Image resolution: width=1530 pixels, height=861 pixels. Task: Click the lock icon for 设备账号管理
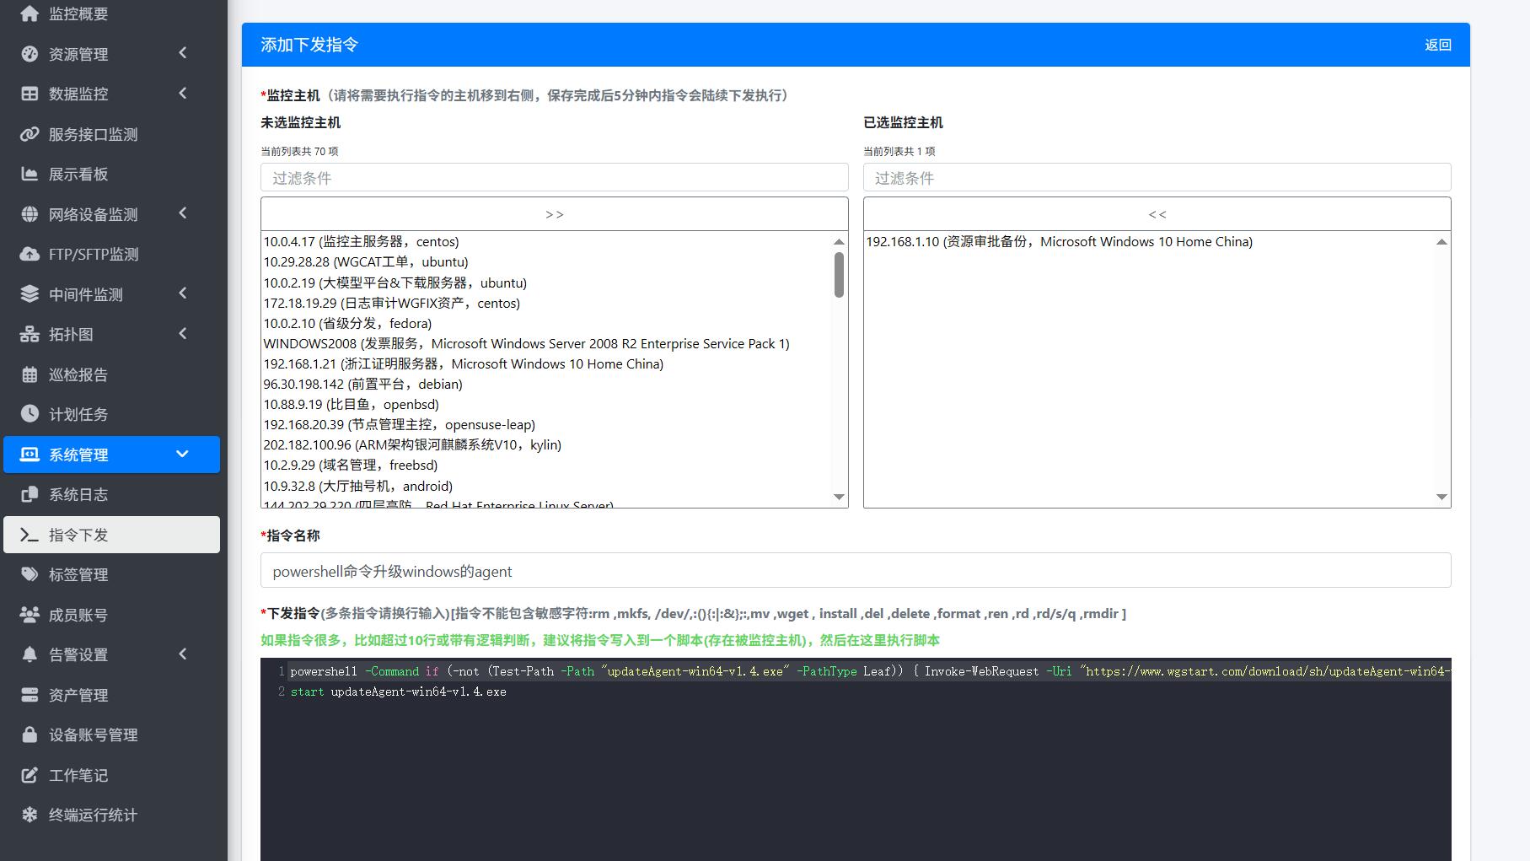pos(30,735)
